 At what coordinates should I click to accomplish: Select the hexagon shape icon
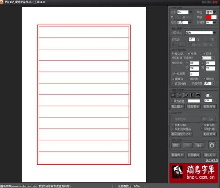point(186,95)
